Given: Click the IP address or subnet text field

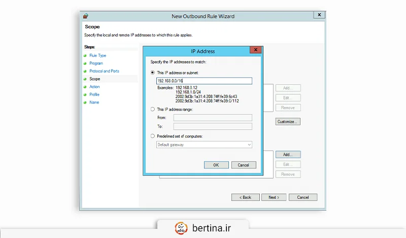Looking at the screenshot, I should [x=204, y=81].
